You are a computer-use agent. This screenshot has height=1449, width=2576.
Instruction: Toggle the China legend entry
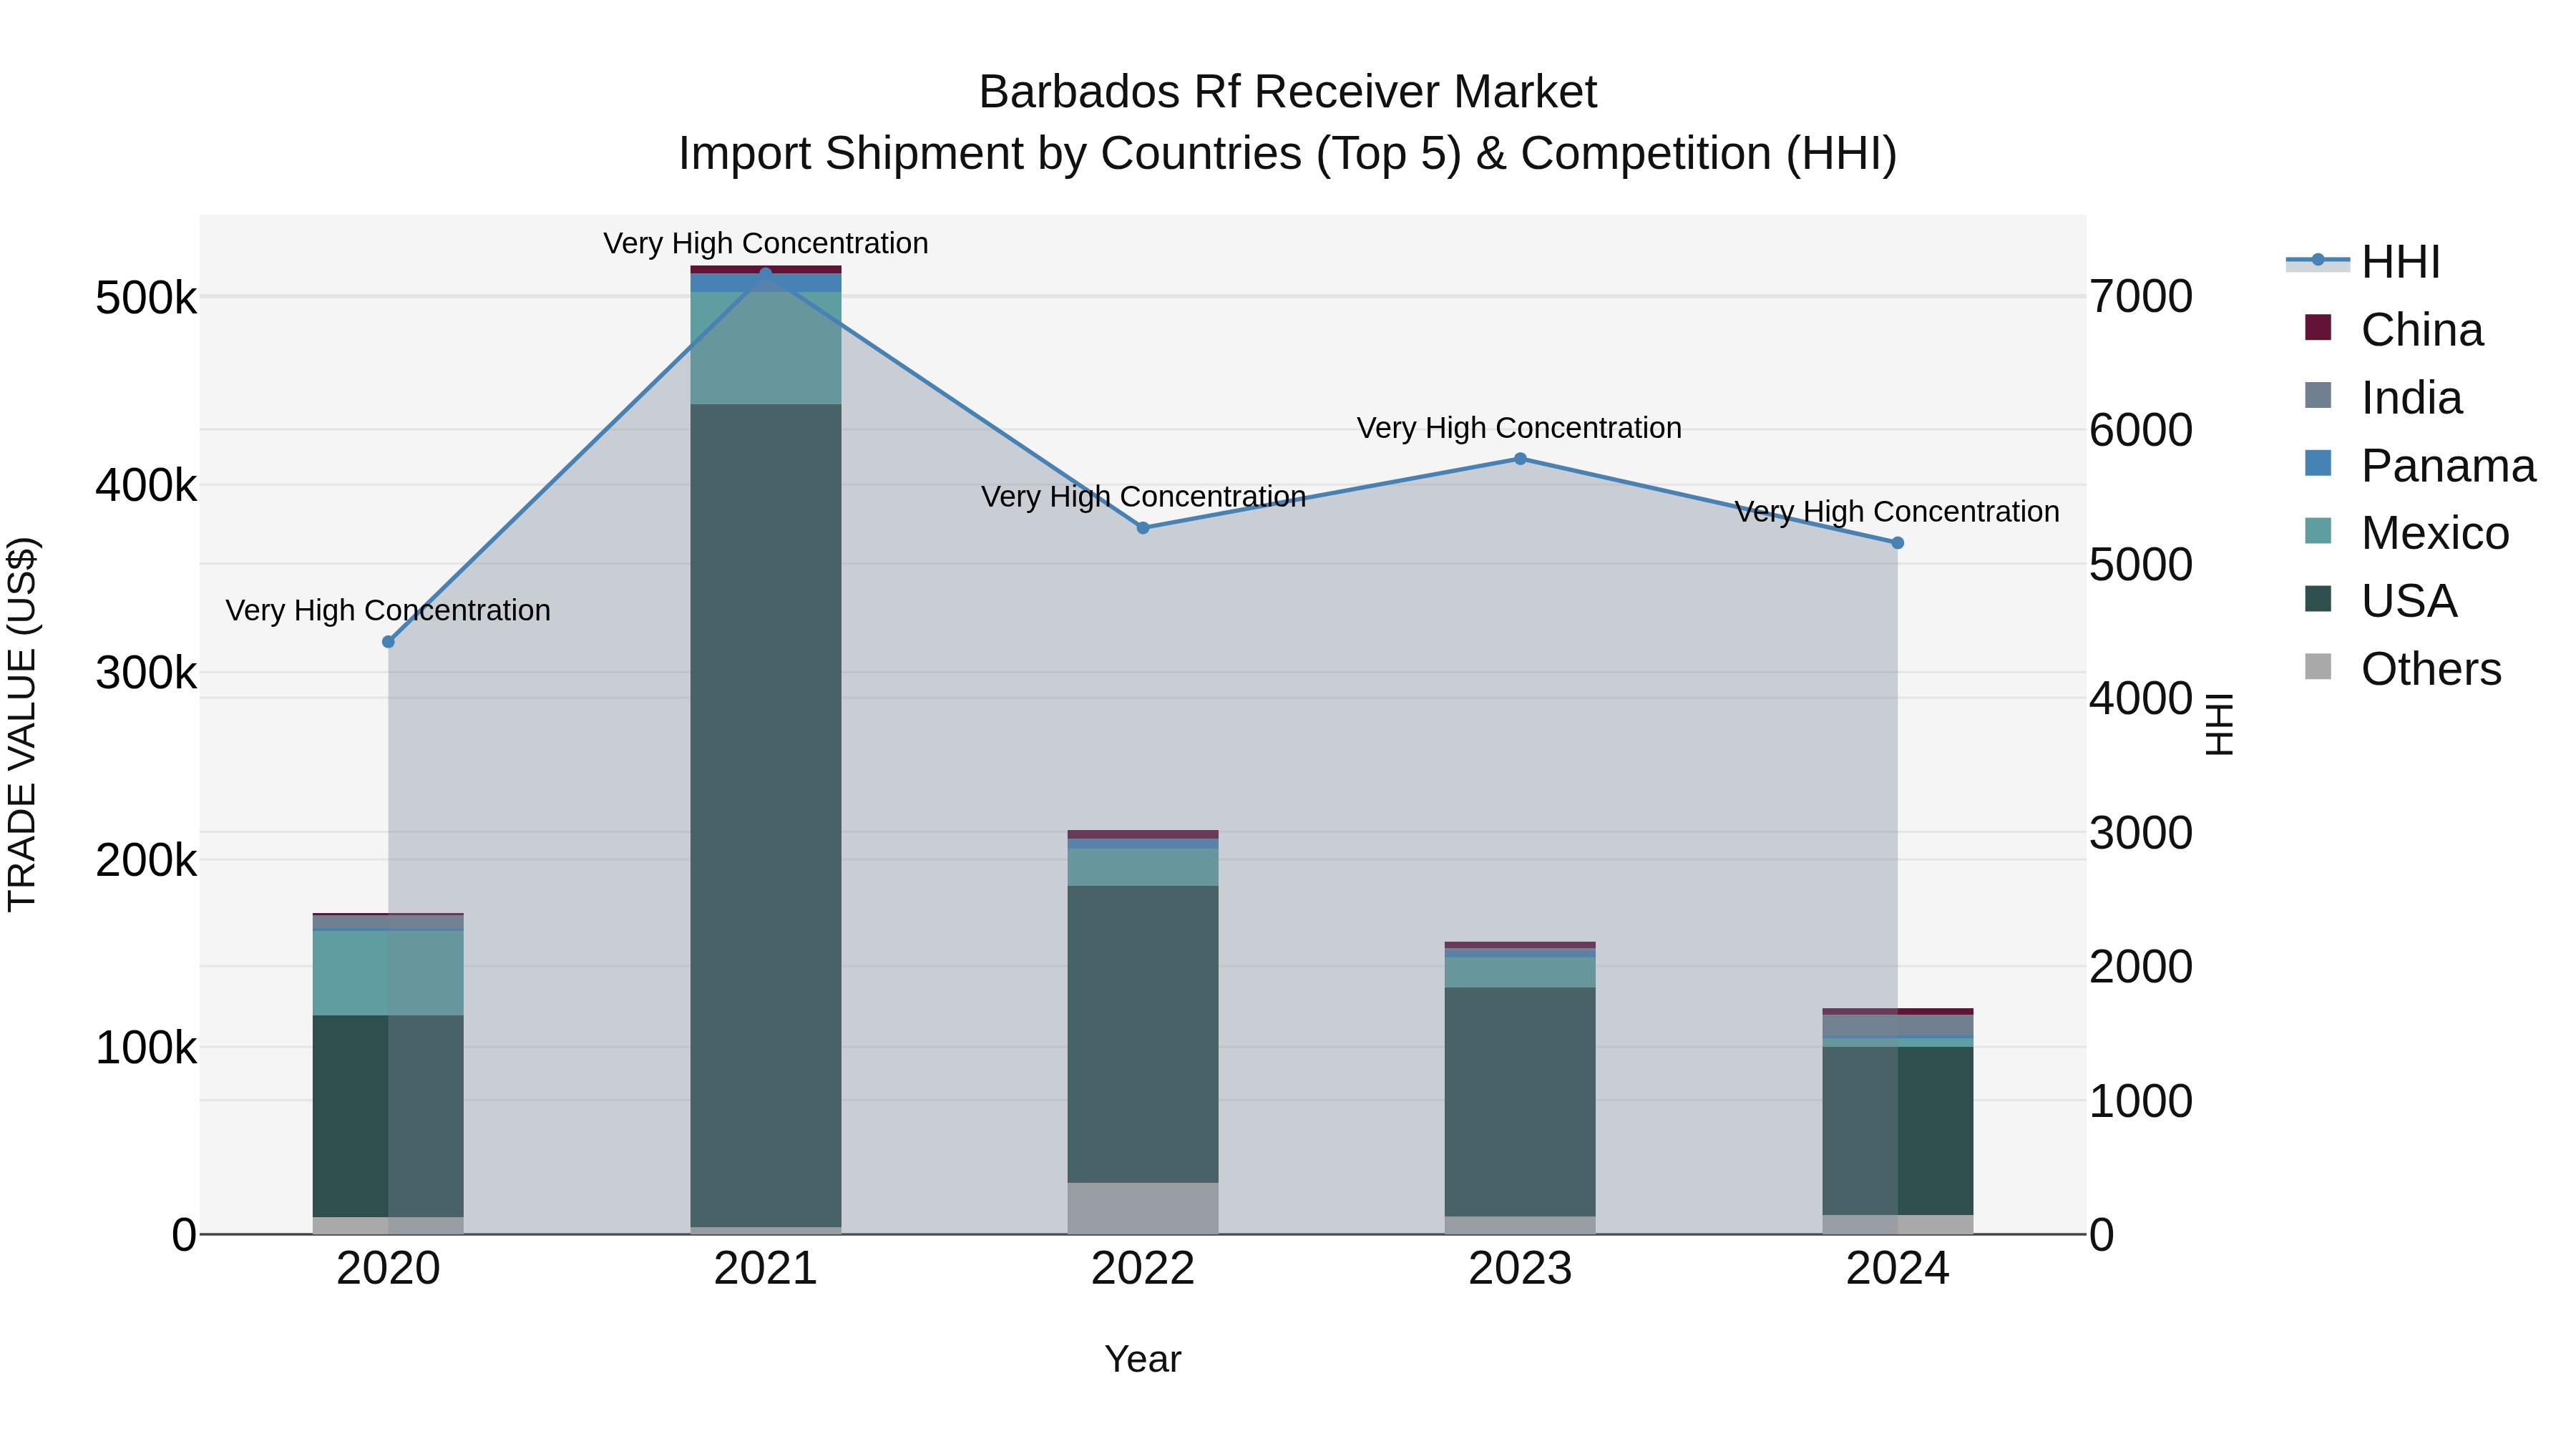pos(2394,330)
